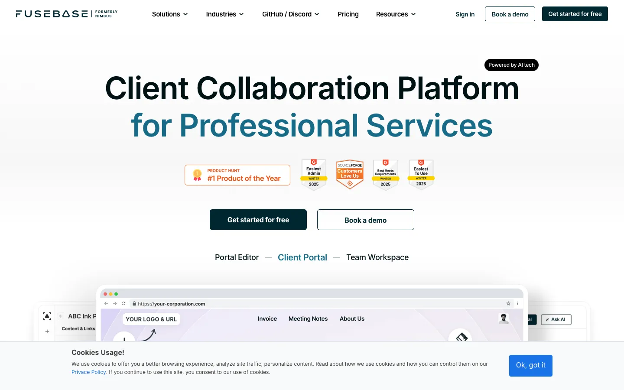Image resolution: width=624 pixels, height=390 pixels.
Task: Expand the Solutions dropdown menu
Action: tap(170, 14)
